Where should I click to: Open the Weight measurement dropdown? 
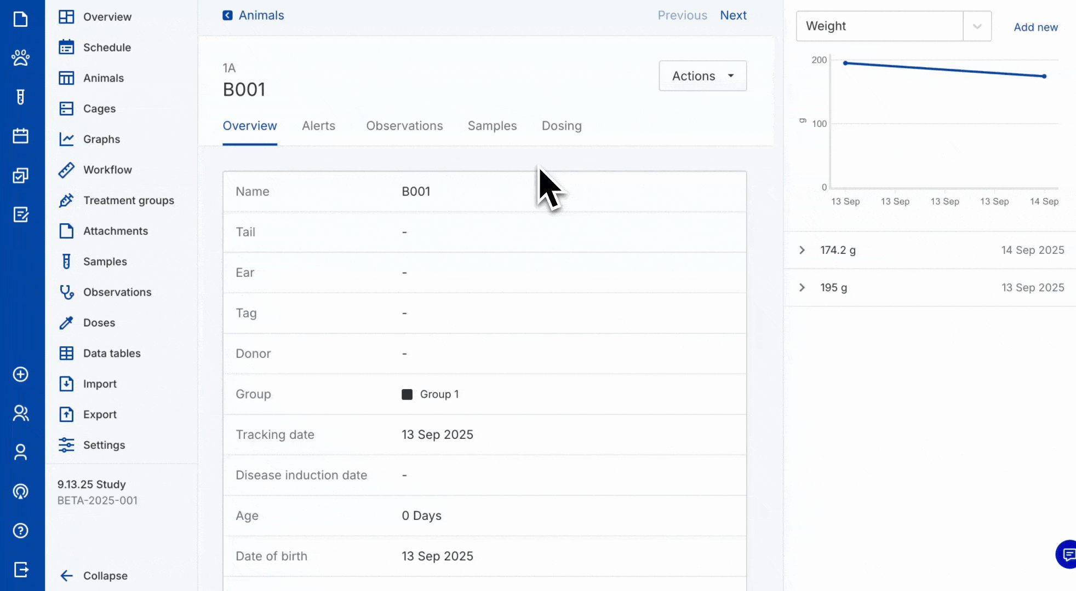click(x=977, y=26)
